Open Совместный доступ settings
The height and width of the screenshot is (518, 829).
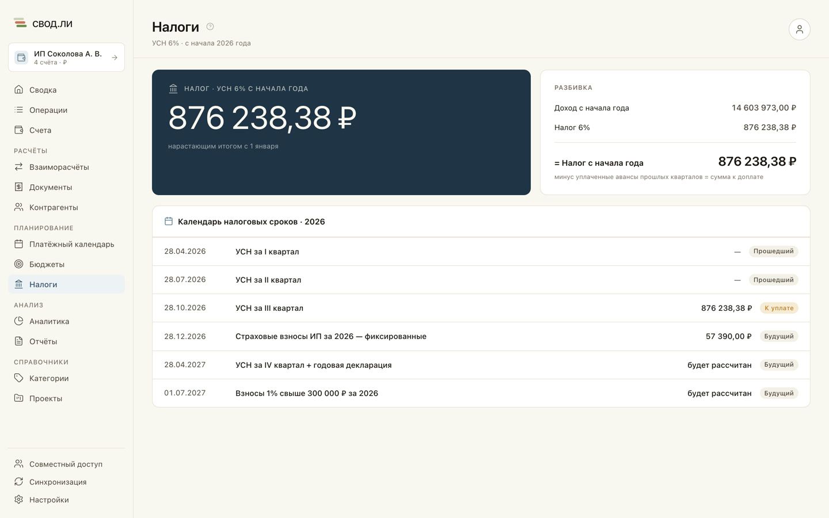66,464
